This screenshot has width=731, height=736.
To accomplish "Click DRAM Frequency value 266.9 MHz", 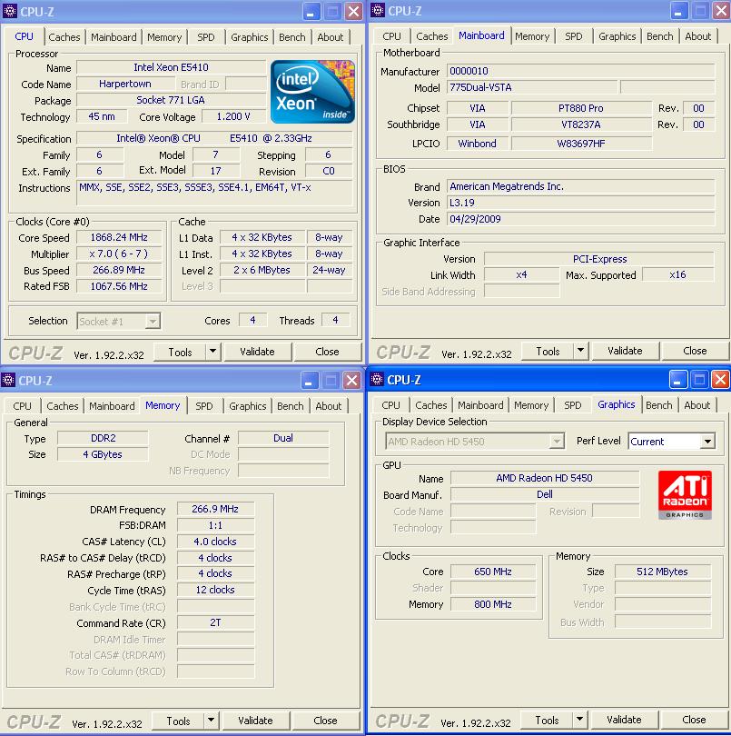I will click(x=216, y=509).
